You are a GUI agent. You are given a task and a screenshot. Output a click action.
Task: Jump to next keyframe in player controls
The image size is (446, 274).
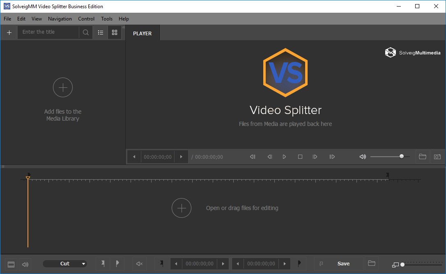(332, 157)
